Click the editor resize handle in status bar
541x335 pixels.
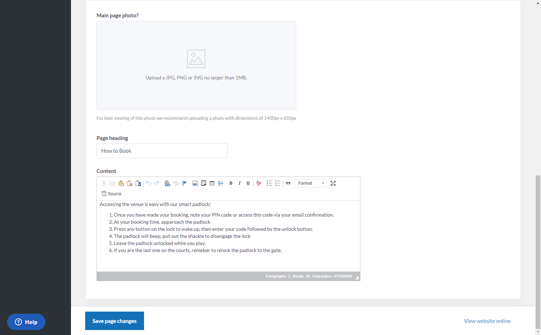tap(357, 277)
